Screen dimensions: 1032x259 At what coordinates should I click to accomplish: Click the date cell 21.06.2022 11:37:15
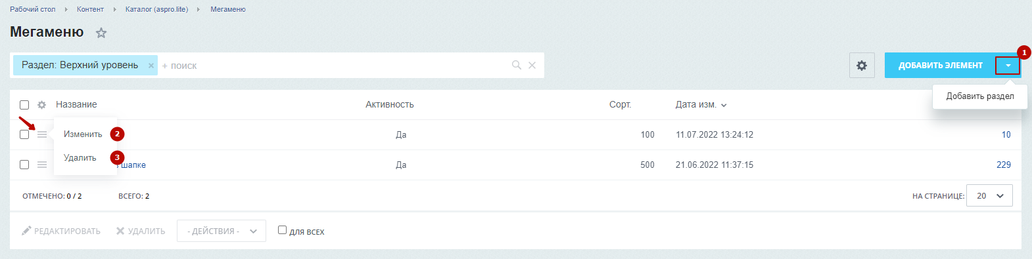pos(715,165)
